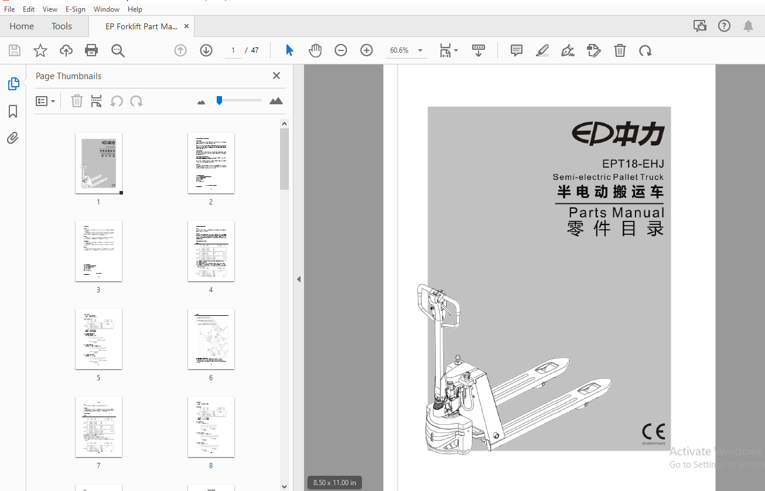Click the upload to cloud icon

click(66, 50)
